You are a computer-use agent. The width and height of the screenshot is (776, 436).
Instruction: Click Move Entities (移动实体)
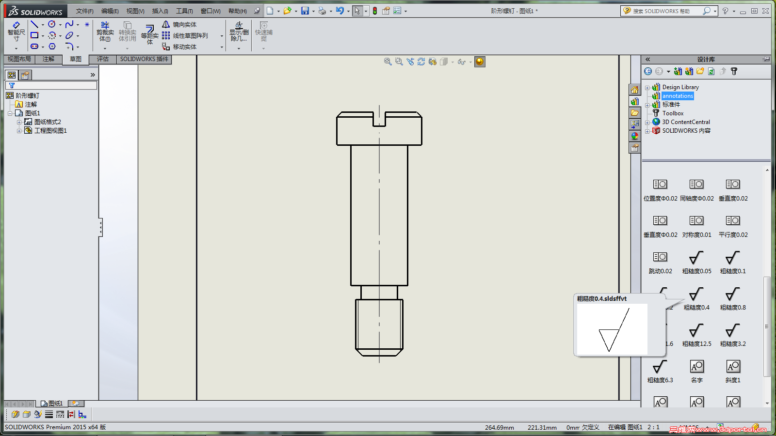pyautogui.click(x=179, y=47)
